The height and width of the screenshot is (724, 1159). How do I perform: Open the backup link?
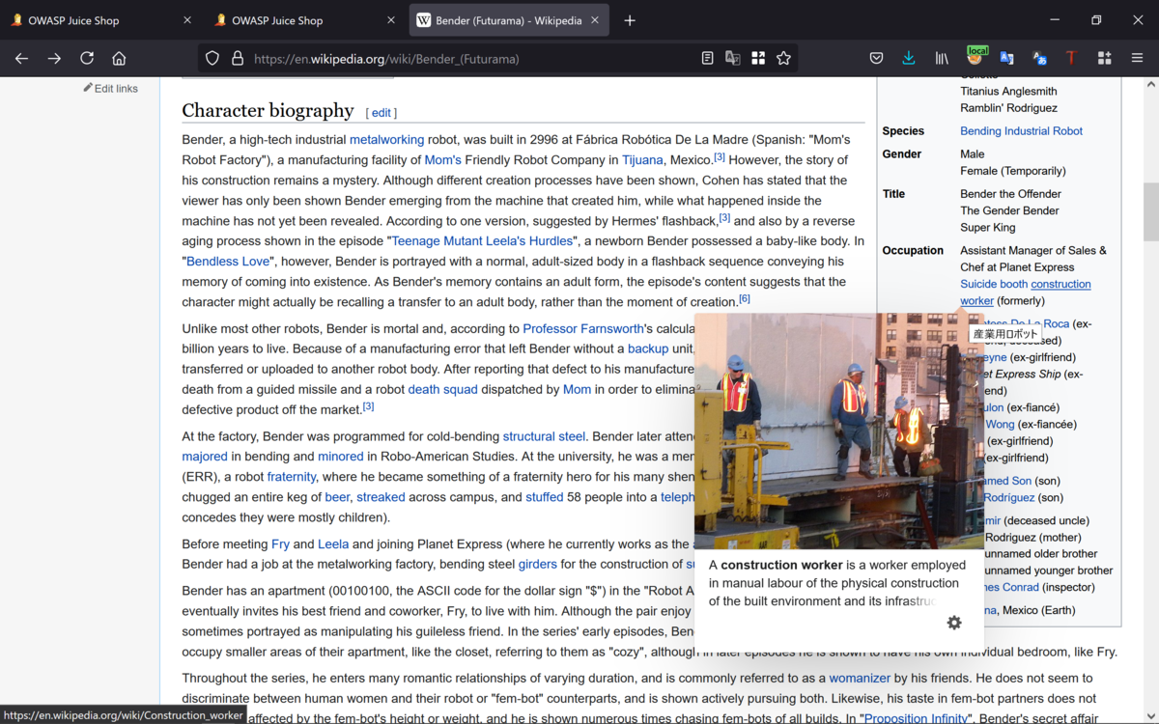coord(648,348)
